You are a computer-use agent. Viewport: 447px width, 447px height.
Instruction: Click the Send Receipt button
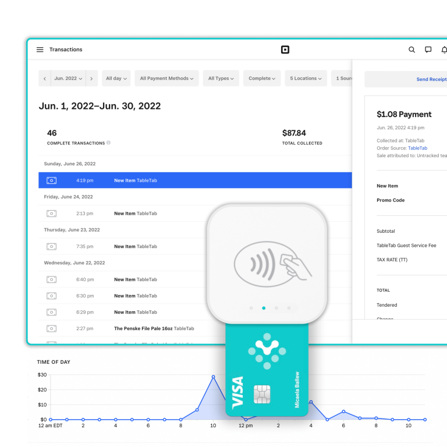[x=431, y=79]
